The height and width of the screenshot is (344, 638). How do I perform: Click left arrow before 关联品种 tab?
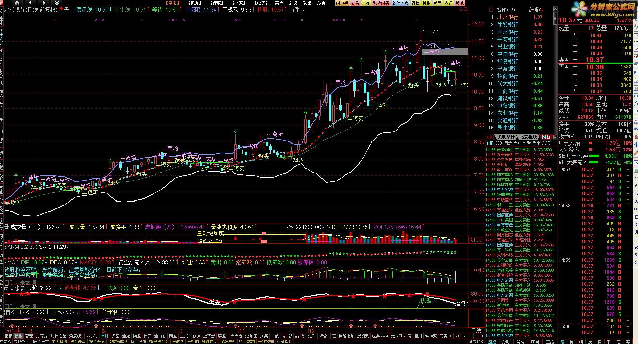[488, 137]
